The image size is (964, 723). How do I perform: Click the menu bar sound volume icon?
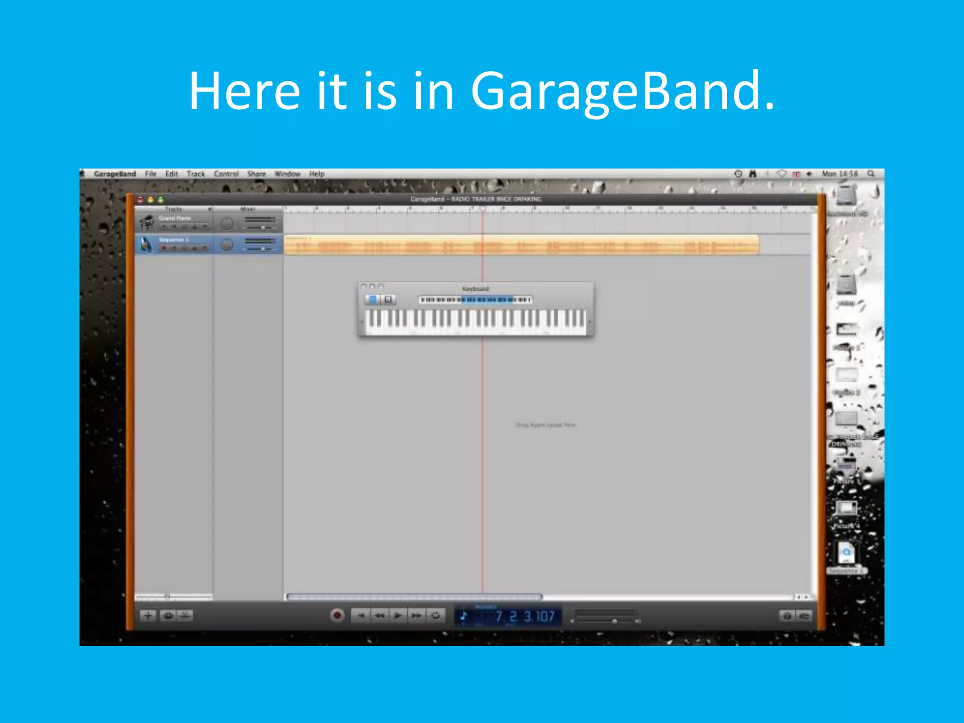click(x=810, y=174)
